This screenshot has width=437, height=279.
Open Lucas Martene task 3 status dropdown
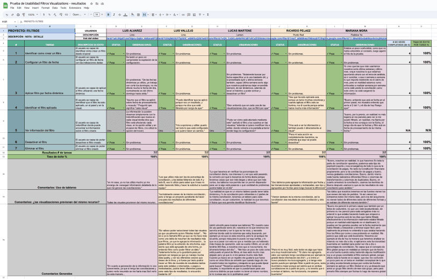[x=224, y=94]
